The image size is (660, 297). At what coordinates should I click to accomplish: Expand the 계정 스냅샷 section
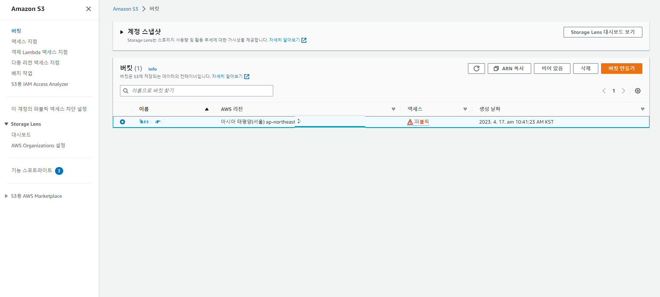tap(122, 32)
